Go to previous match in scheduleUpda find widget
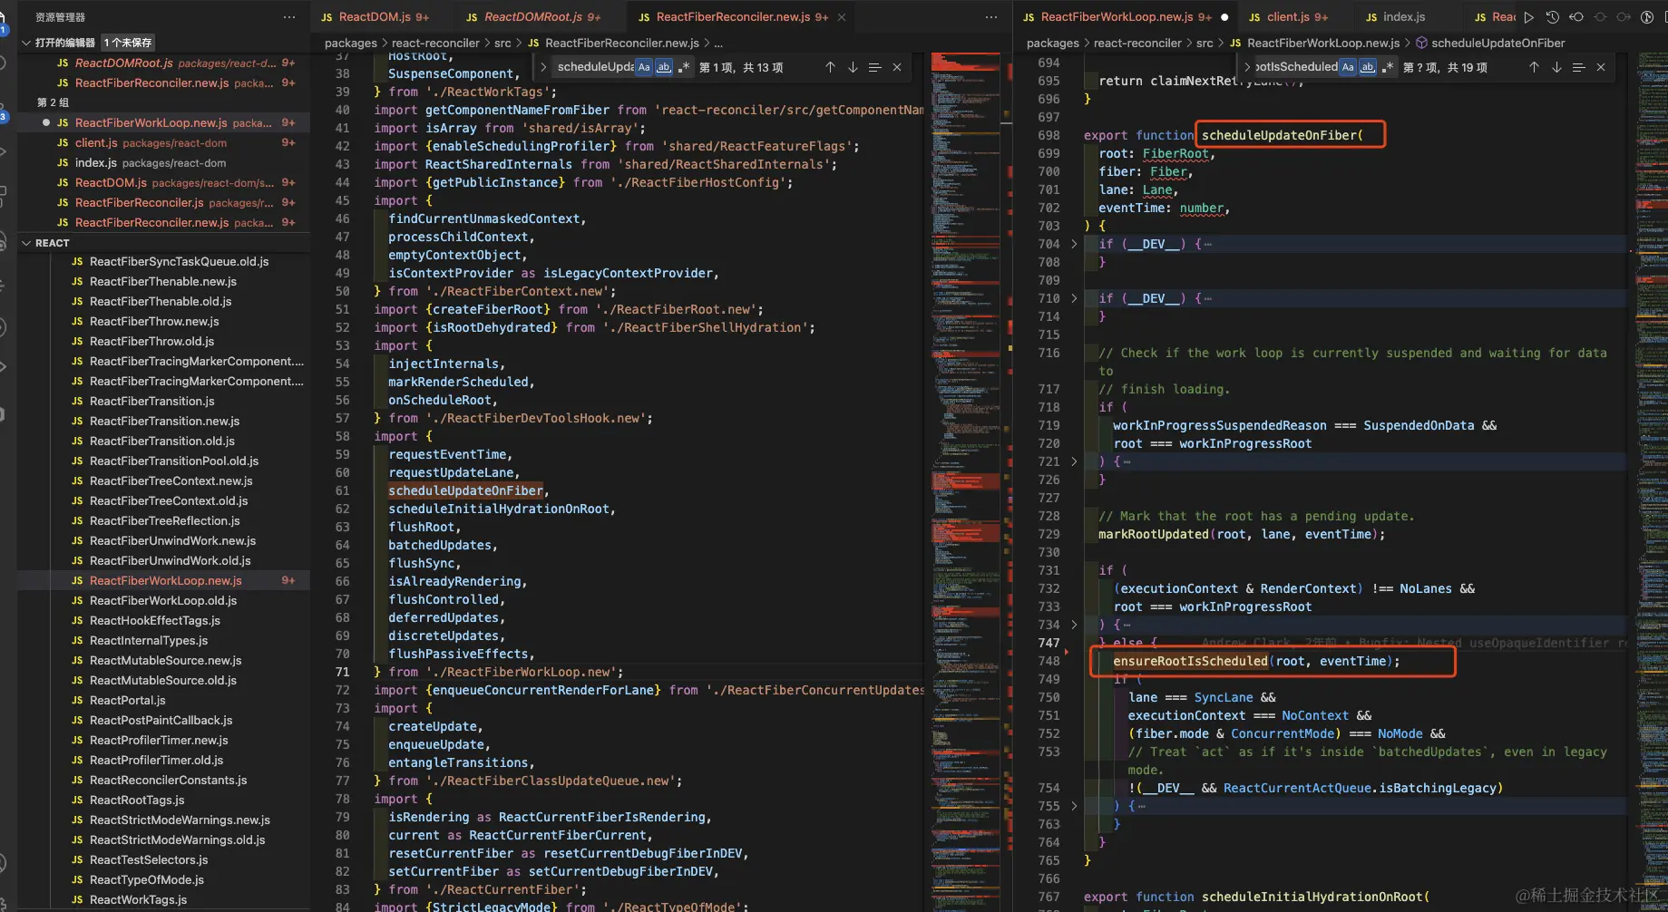Image resolution: width=1668 pixels, height=912 pixels. click(x=830, y=67)
